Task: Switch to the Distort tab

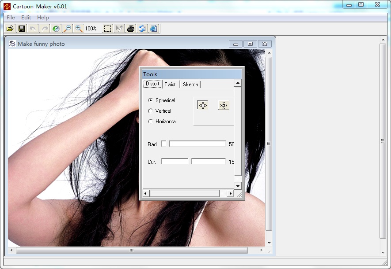Action: click(x=152, y=84)
